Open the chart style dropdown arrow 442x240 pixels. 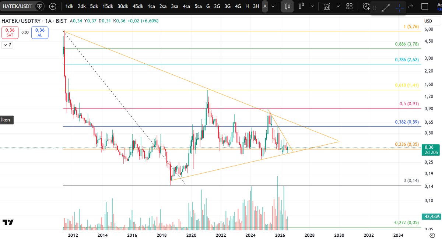point(313,6)
